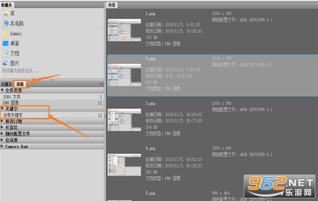Click the 2.png file name

tap(151, 59)
